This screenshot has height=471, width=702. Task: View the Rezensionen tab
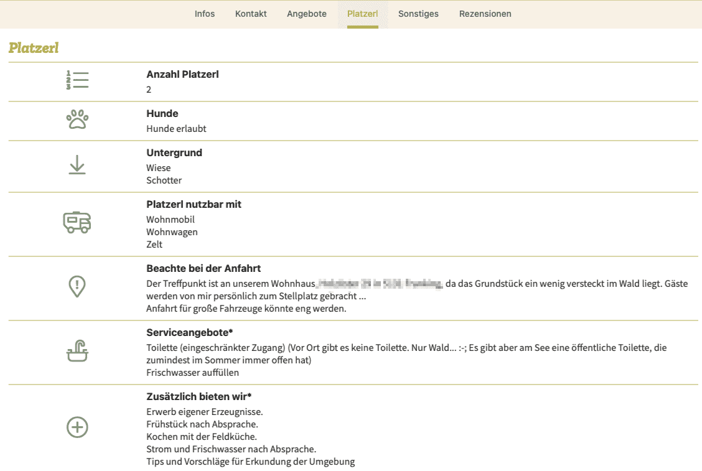tap(485, 14)
